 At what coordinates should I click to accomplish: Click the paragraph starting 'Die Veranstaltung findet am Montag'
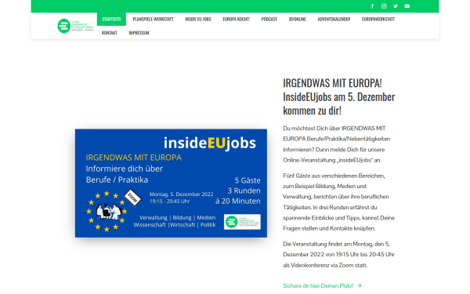tap(338, 254)
